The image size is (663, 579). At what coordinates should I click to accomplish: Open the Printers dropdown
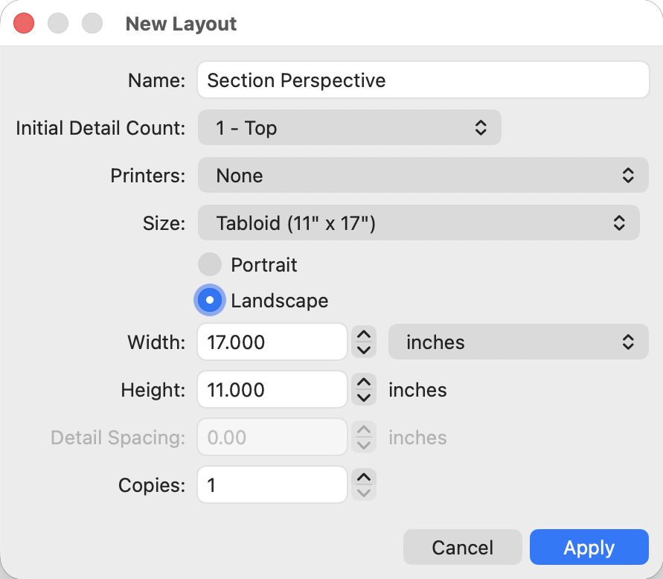point(423,176)
